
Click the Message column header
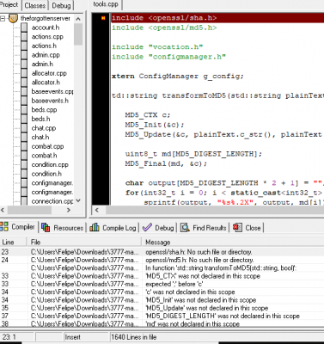233,243
